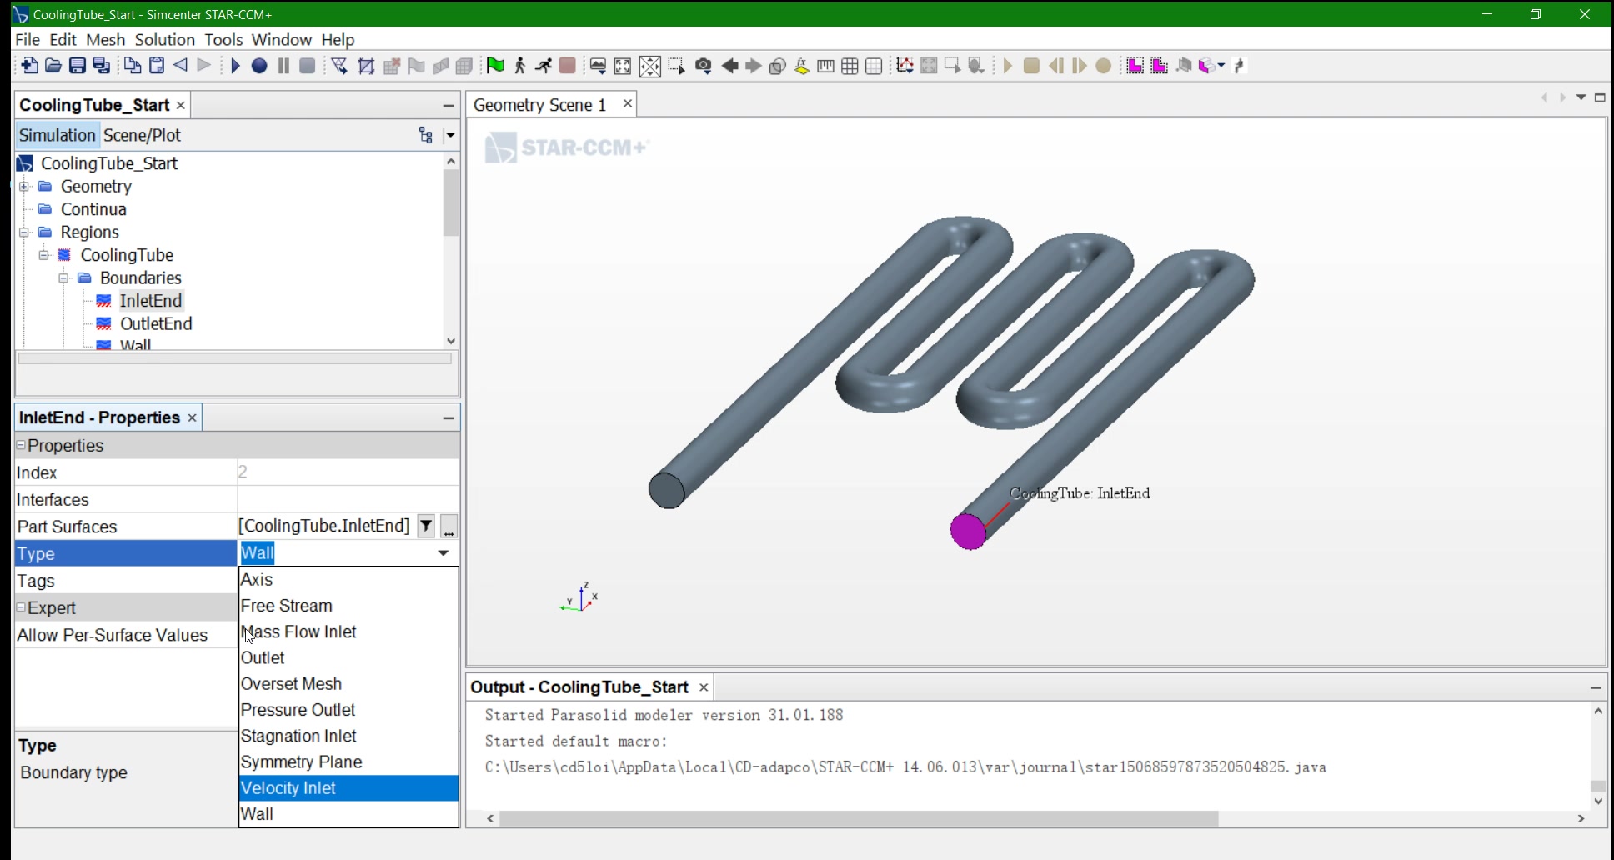Select the Continua tree node
Image resolution: width=1614 pixels, height=860 pixels.
pyautogui.click(x=93, y=209)
